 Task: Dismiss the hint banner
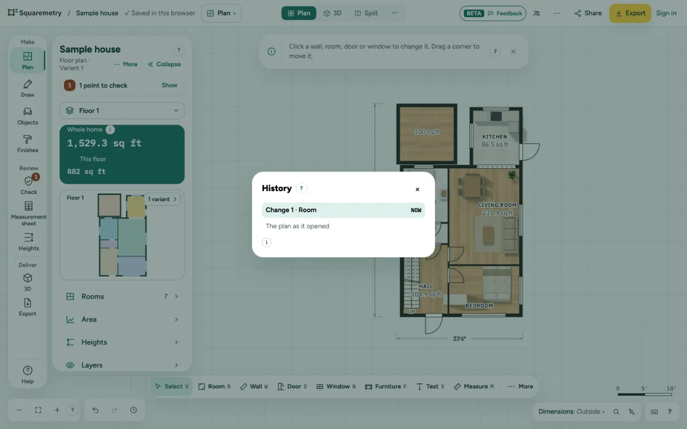point(513,51)
